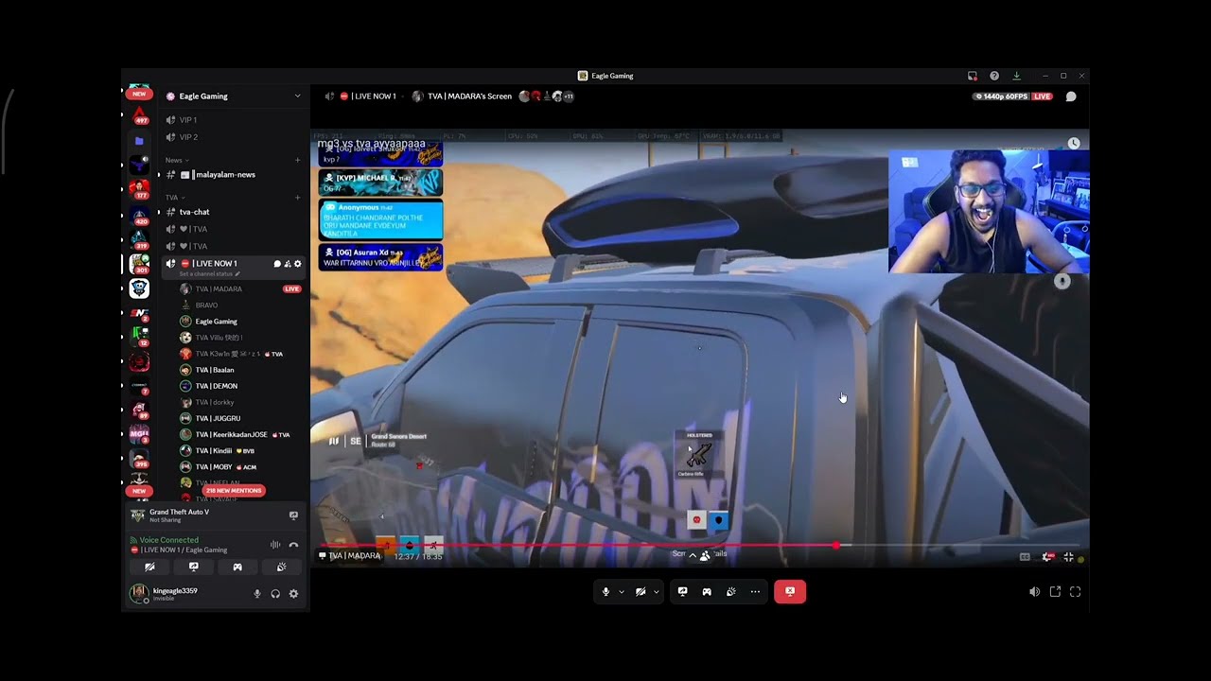Image resolution: width=1211 pixels, height=681 pixels.
Task: Show the chat panel for the stream
Action: (1071, 96)
